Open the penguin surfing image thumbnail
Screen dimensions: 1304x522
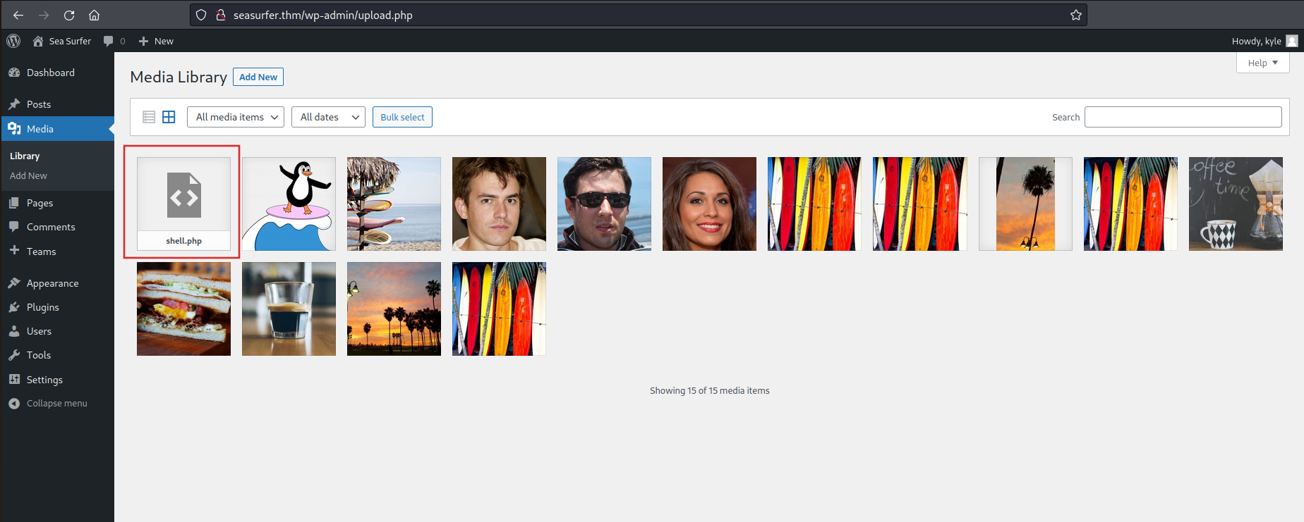point(289,204)
